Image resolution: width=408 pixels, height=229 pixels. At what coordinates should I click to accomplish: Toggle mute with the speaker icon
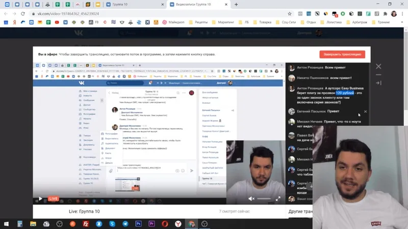tap(251, 198)
